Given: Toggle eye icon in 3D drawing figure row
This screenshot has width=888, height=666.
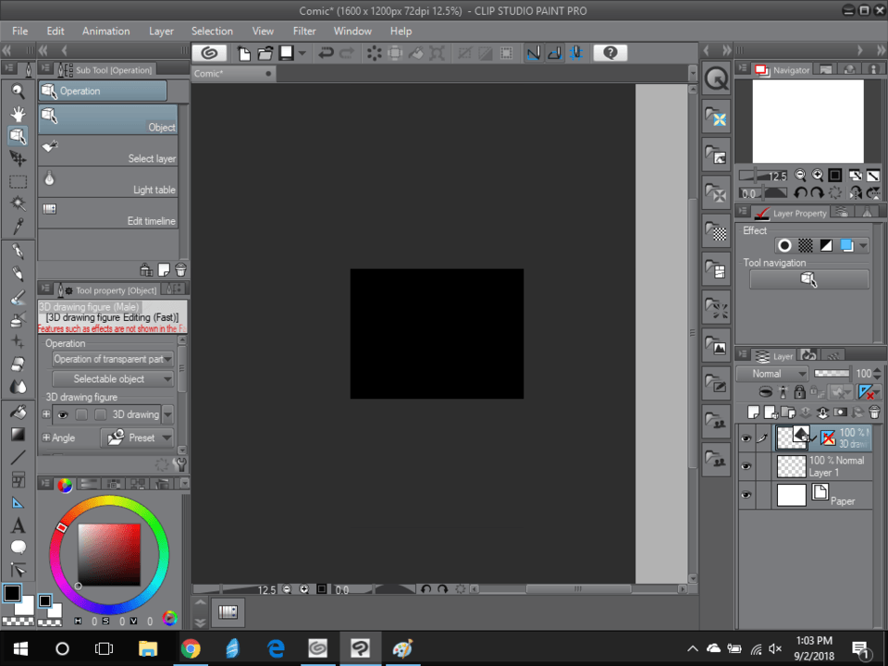Looking at the screenshot, I should coord(63,414).
